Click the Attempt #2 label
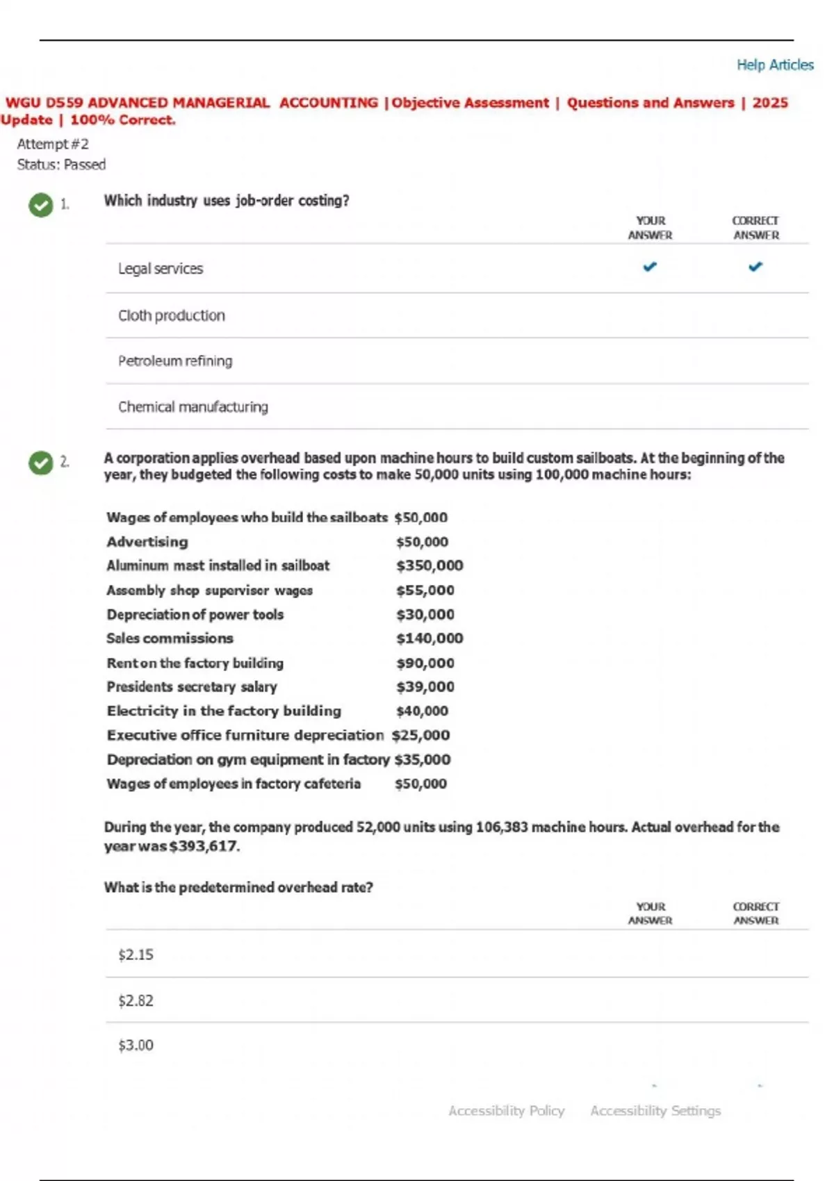 pyautogui.click(x=53, y=144)
